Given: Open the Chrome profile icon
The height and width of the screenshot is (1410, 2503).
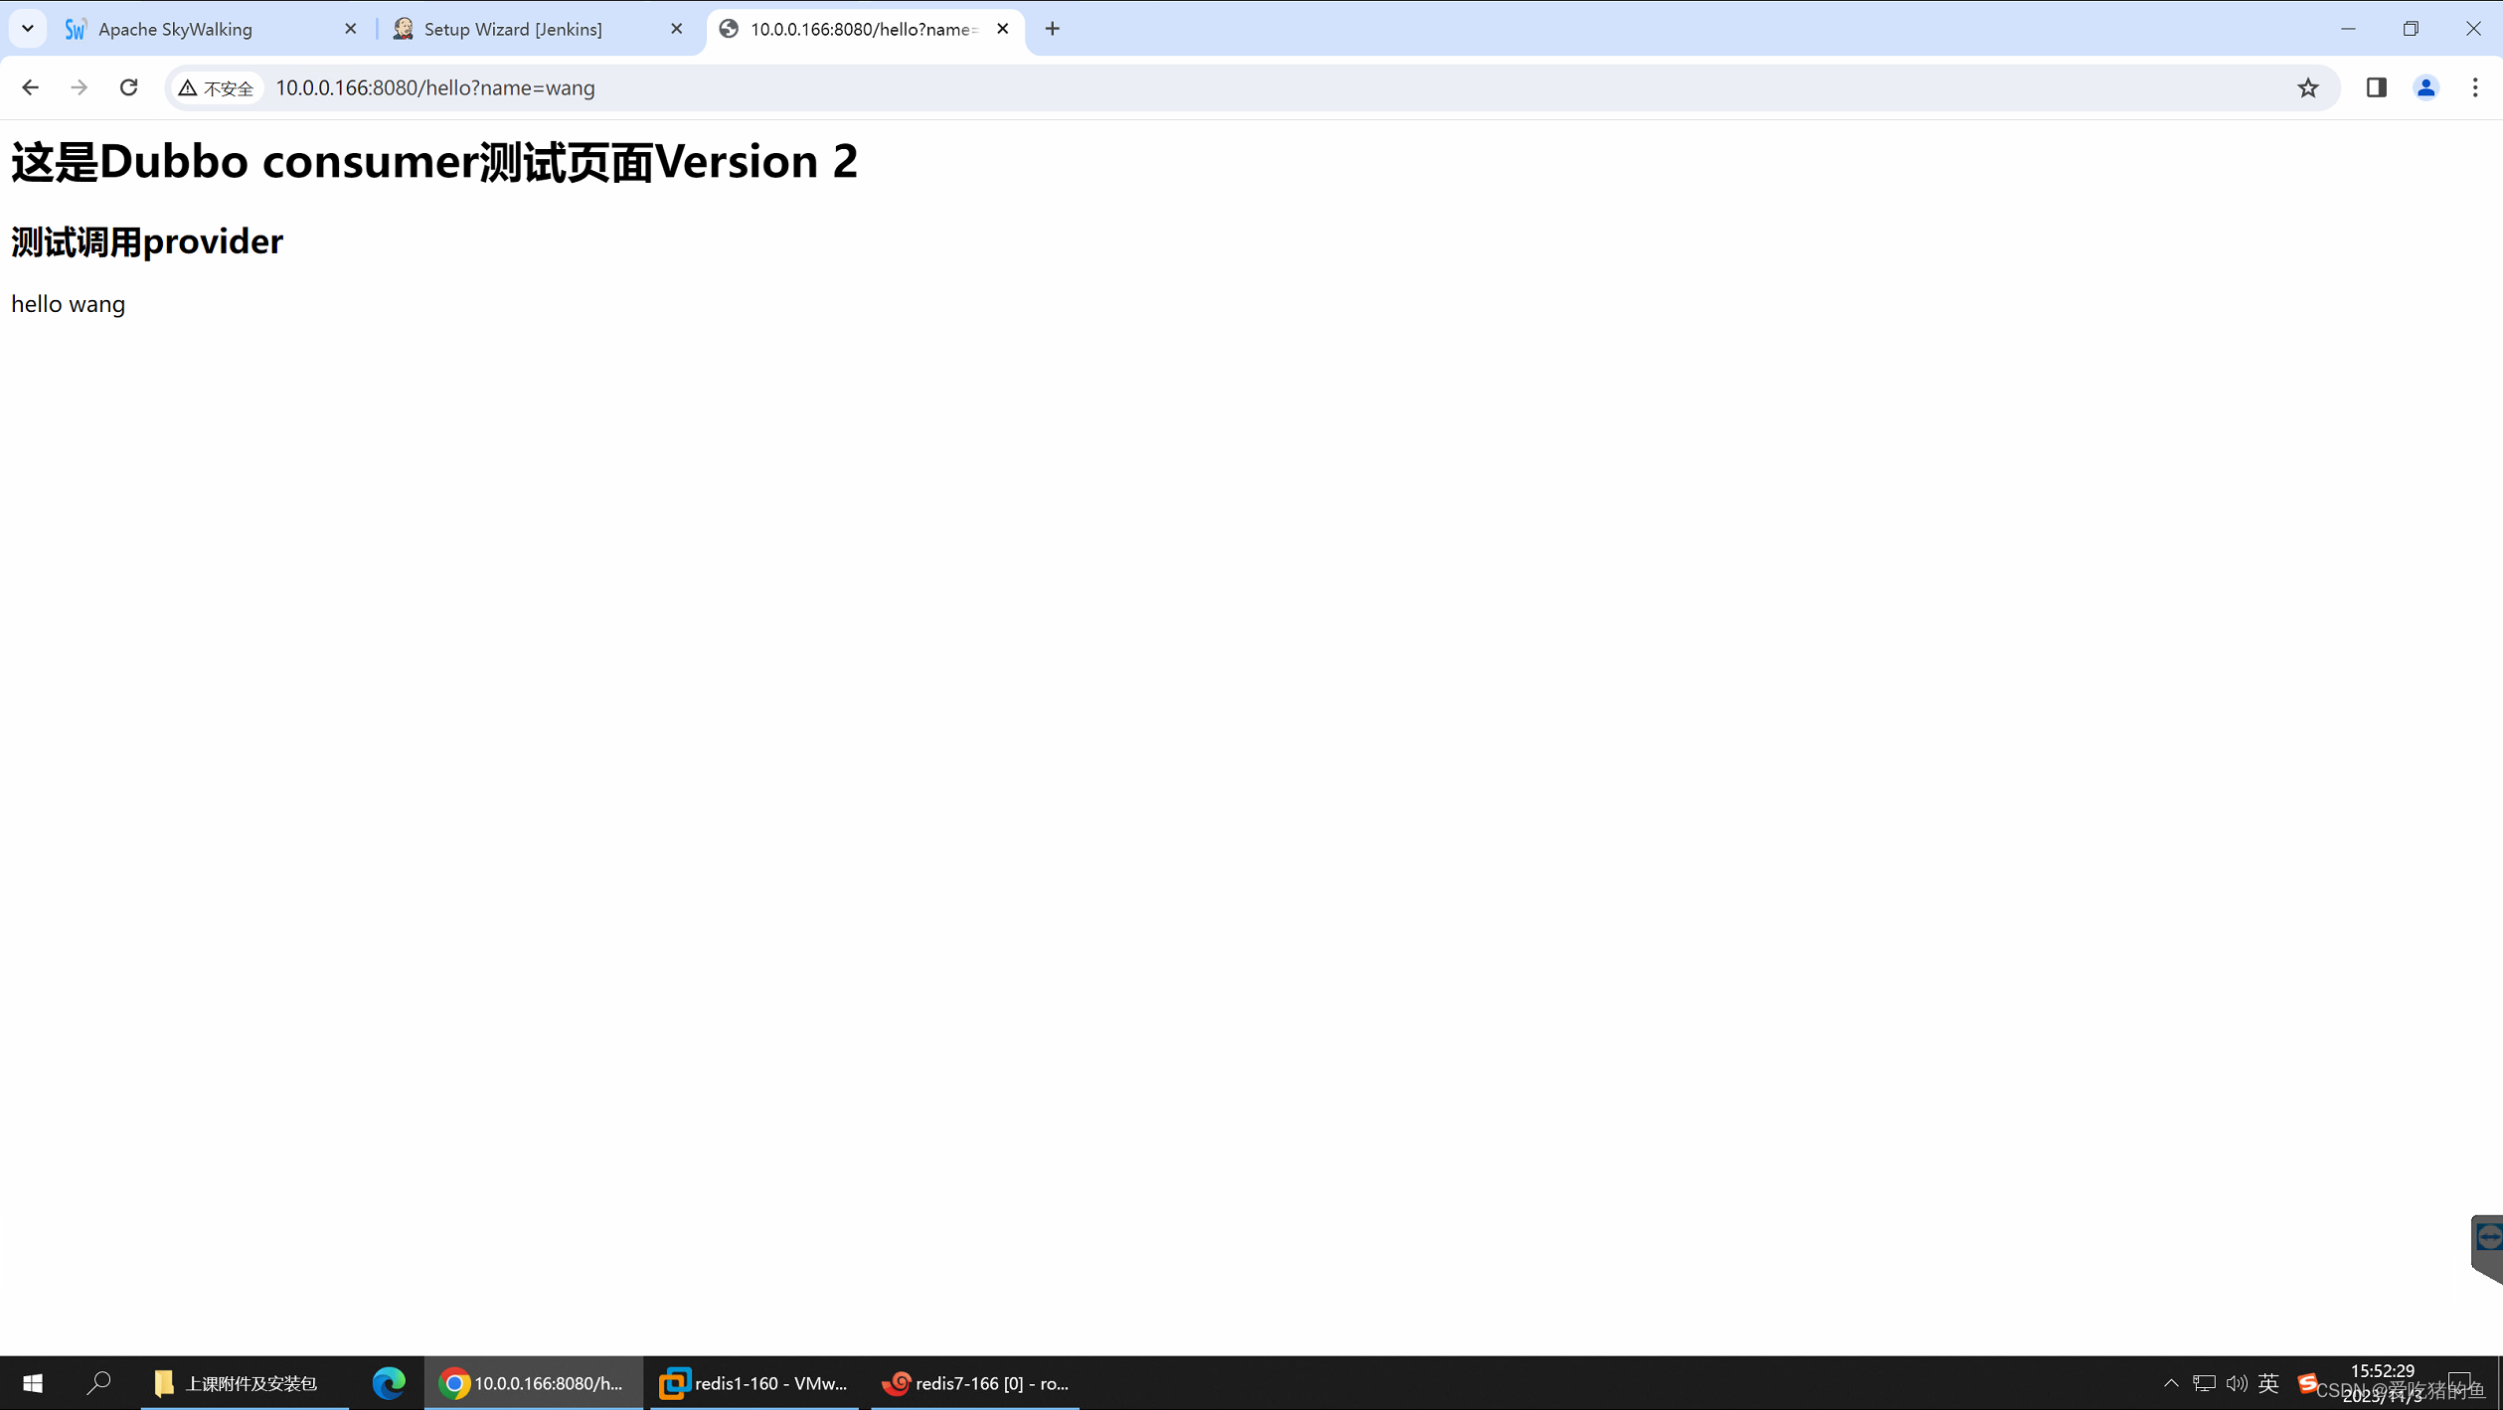Looking at the screenshot, I should click(2425, 87).
